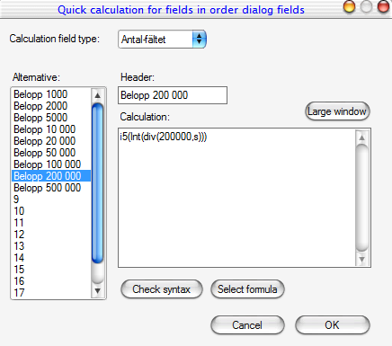The height and width of the screenshot is (346, 392).
Task: Click the yellow minimize window button
Action: tap(349, 6)
